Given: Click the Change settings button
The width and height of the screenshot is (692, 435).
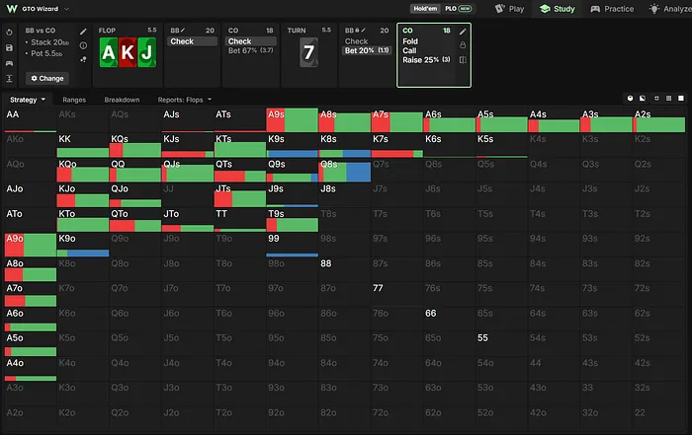Looking at the screenshot, I should point(47,78).
